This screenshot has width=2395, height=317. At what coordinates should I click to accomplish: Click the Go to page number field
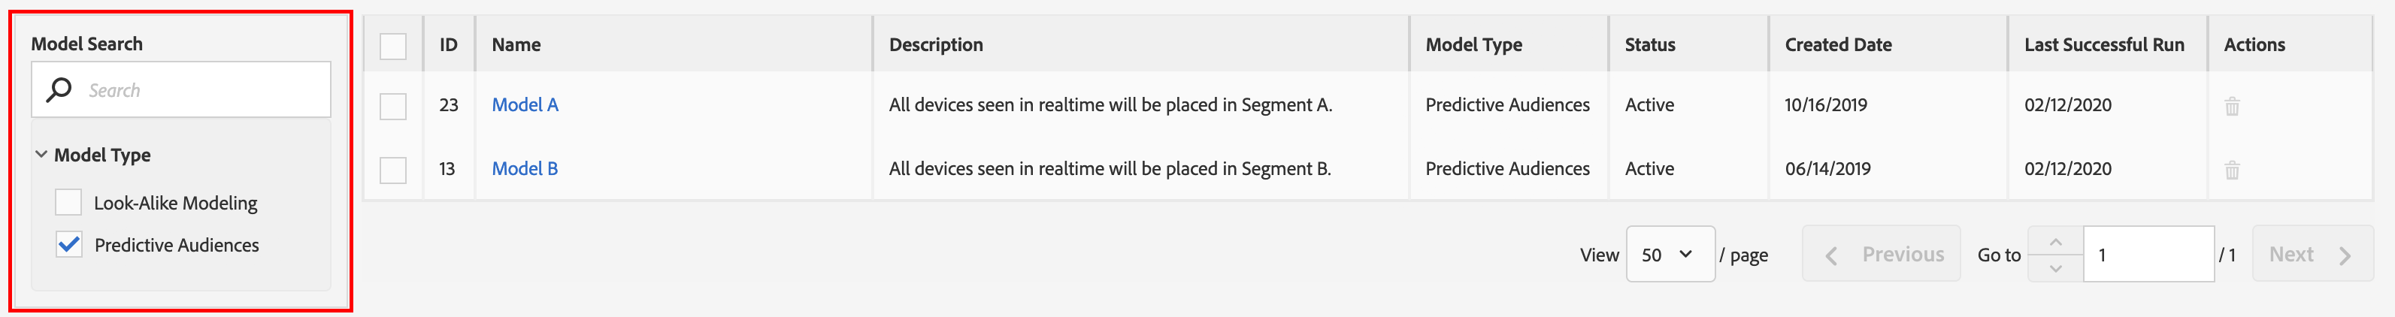(2148, 254)
